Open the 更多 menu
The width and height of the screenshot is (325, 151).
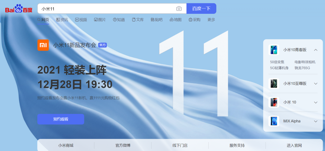(211, 20)
